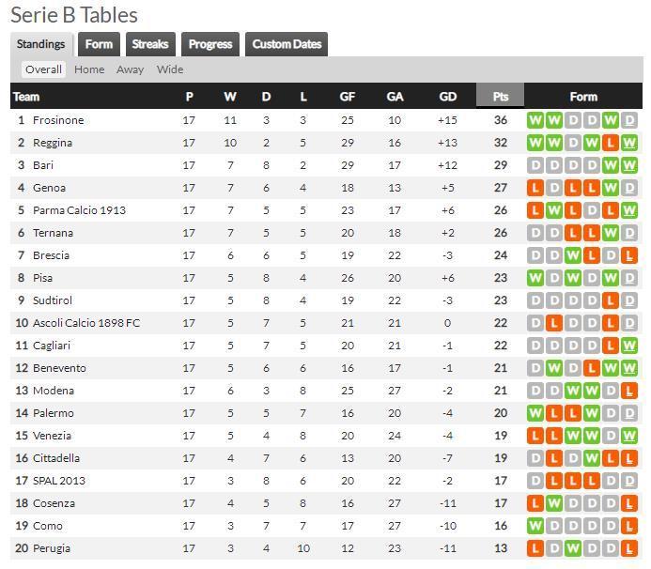Open the Streaks tab
Image resolution: width=651 pixels, height=569 pixels.
tap(150, 44)
